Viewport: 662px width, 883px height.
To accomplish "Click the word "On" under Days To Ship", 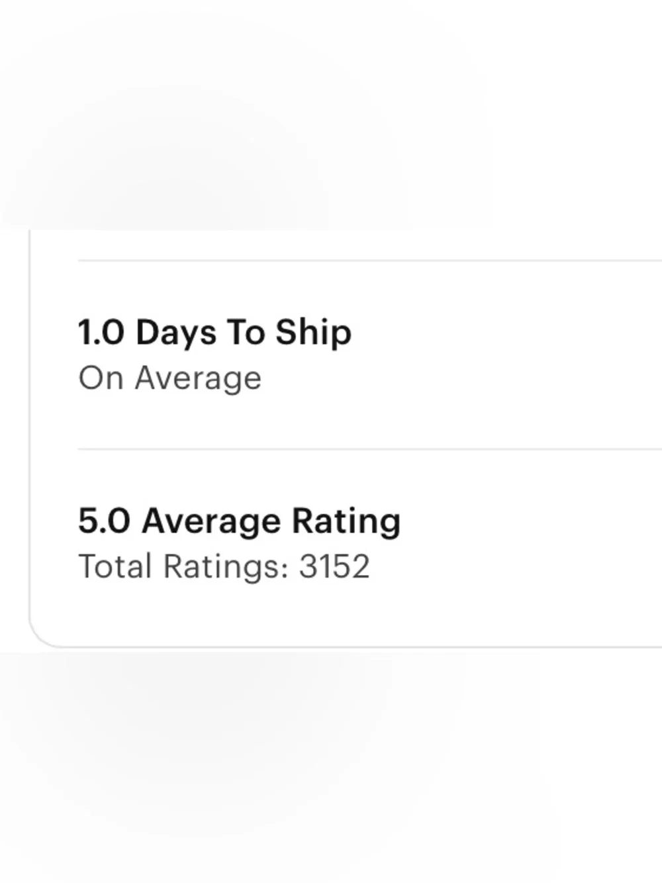I will pos(101,378).
